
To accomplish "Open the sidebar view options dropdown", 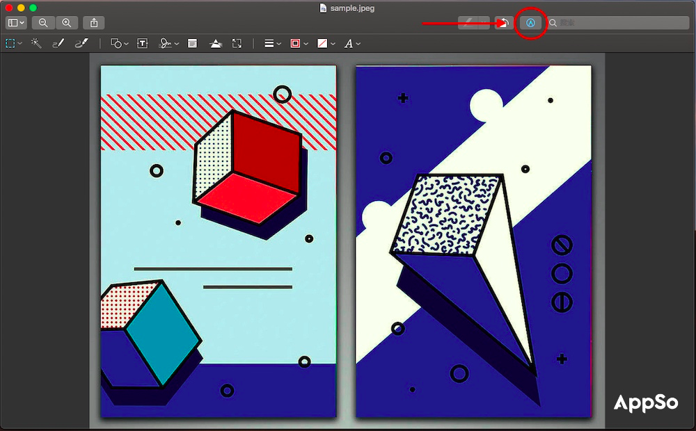I will pos(15,23).
